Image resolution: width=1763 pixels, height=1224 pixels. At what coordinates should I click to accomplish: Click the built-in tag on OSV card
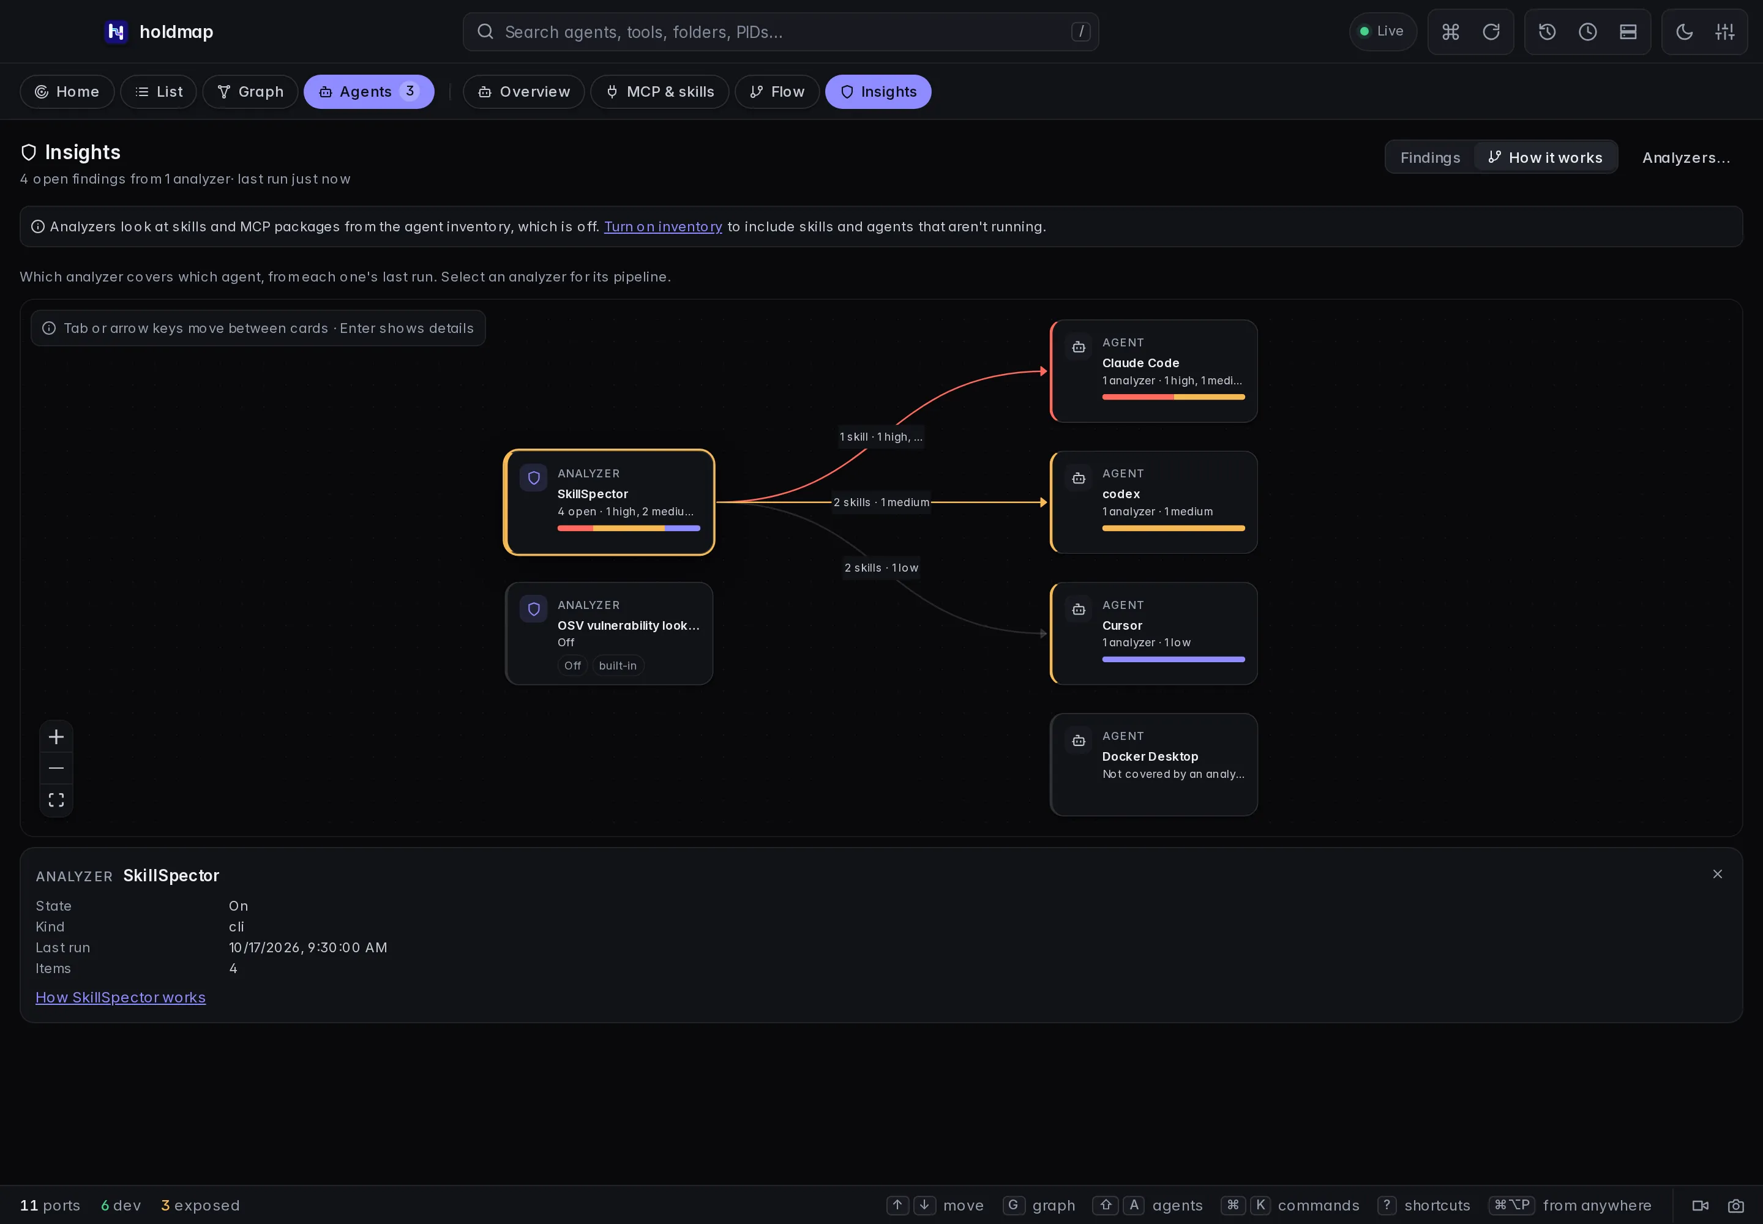(618, 666)
